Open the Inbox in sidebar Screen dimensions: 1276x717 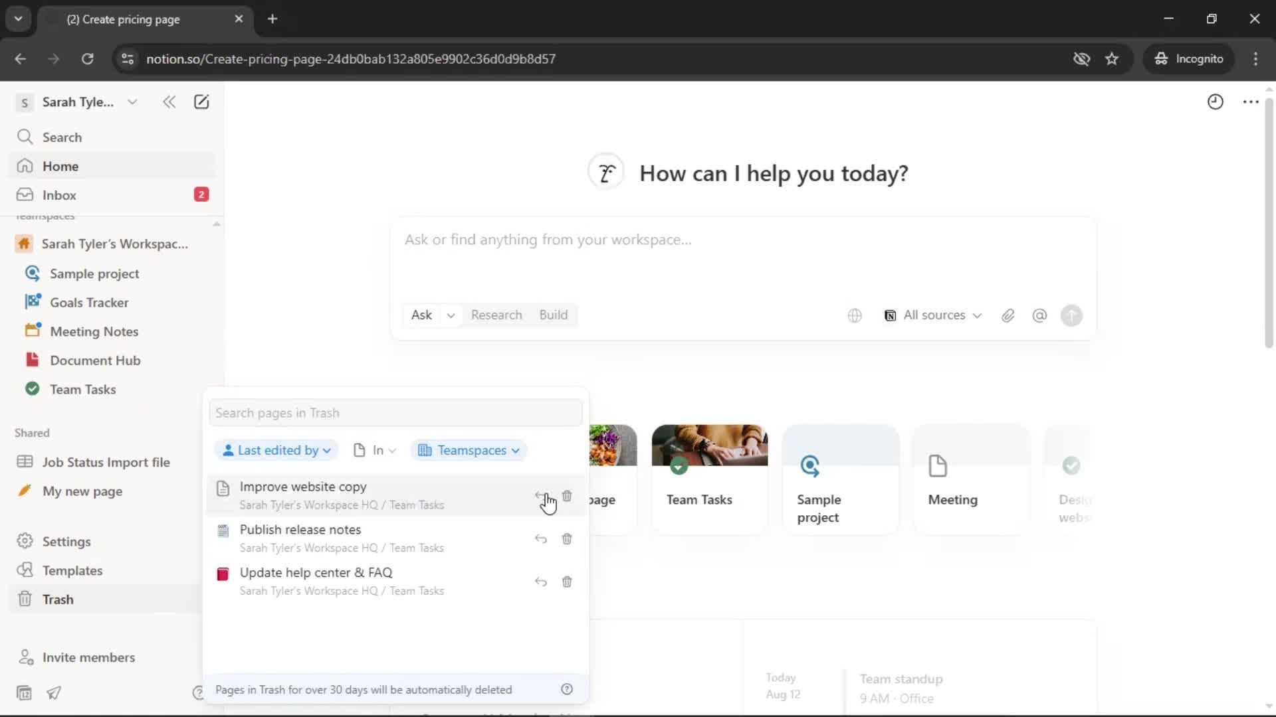pyautogui.click(x=112, y=195)
